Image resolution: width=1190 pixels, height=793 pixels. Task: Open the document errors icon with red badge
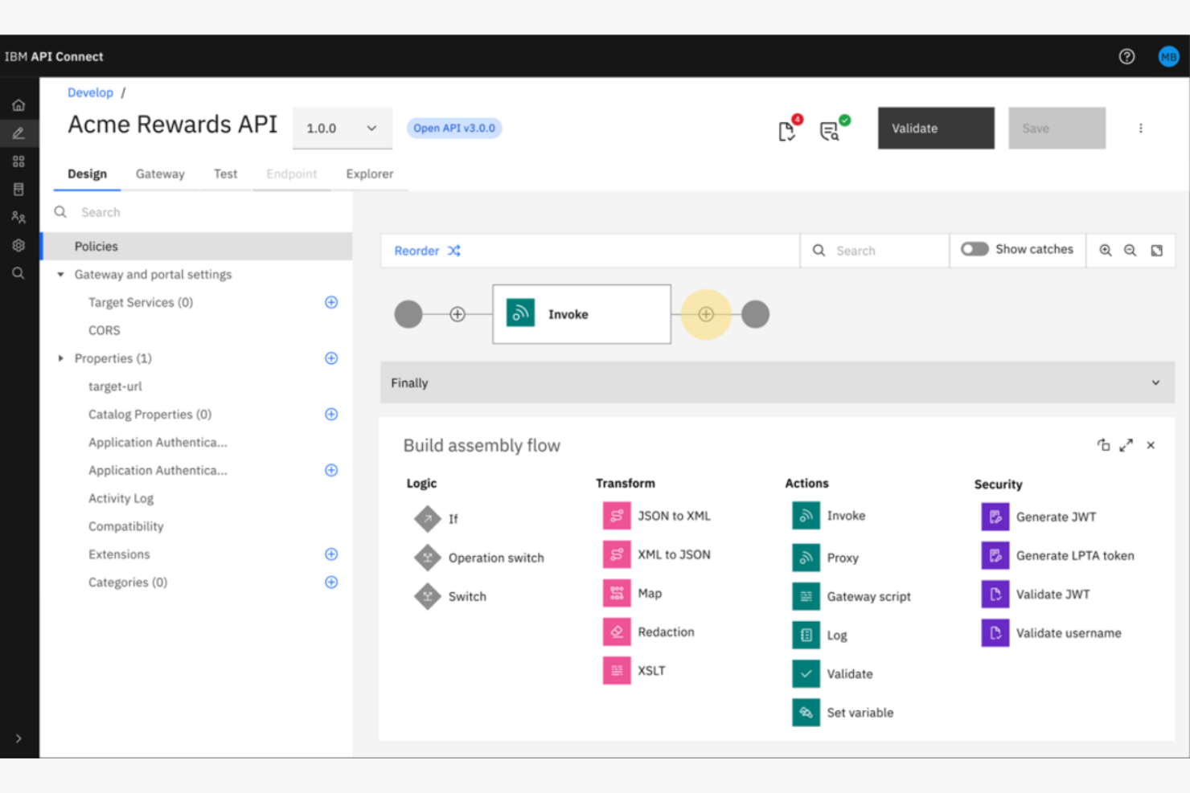[x=789, y=129]
